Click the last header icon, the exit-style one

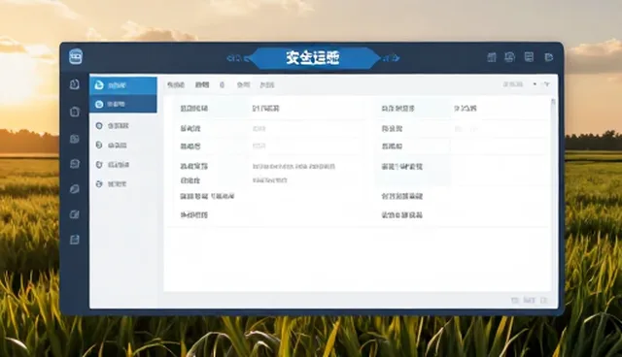pos(549,57)
